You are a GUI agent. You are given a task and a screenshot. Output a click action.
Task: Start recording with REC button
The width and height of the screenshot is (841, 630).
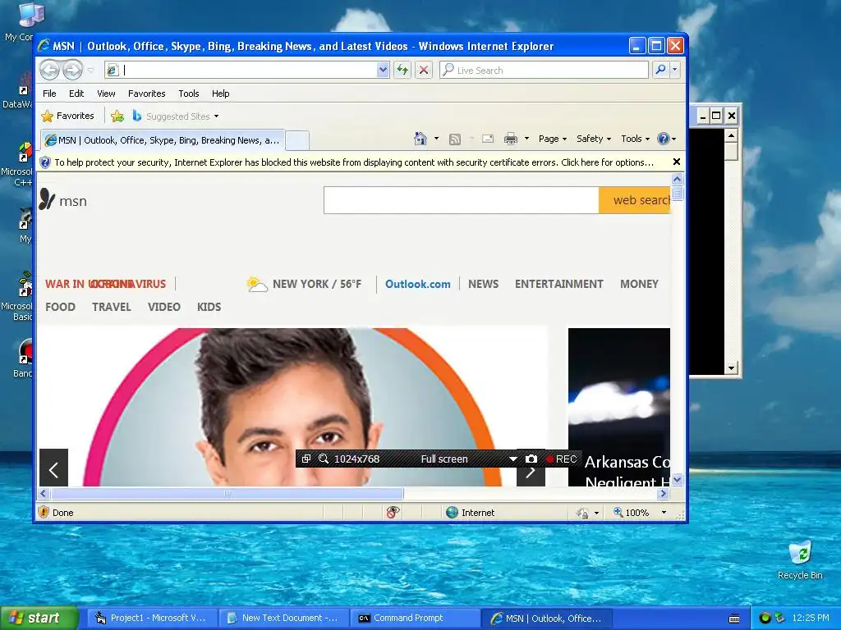[562, 459]
